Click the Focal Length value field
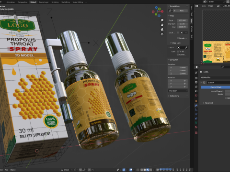 point(182,21)
